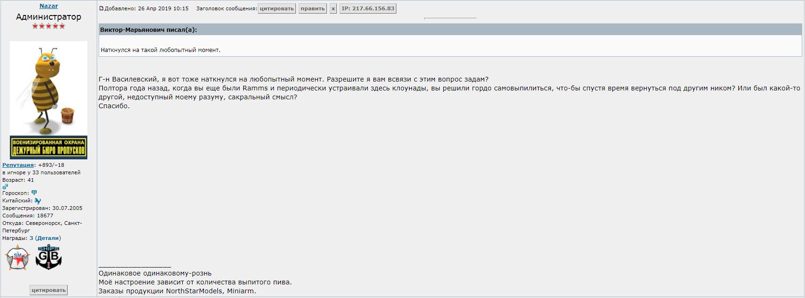Open the Nazar username profile link
805x298 pixels.
(x=48, y=6)
